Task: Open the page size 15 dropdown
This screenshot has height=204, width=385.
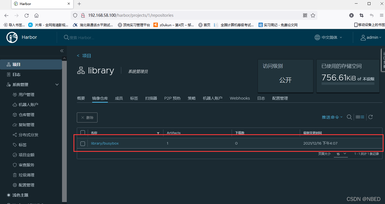Action: pos(341,154)
